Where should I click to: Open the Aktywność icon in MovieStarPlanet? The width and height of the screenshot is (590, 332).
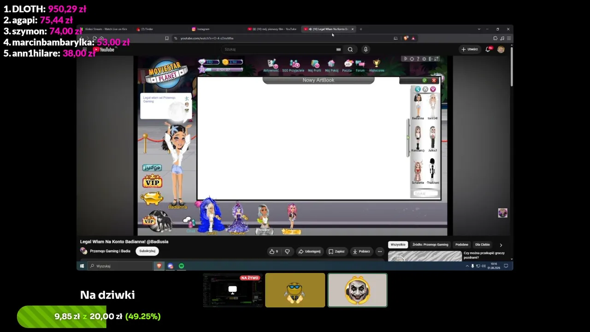[271, 65]
